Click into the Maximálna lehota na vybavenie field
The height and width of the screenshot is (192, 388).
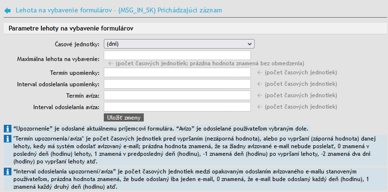(177, 55)
